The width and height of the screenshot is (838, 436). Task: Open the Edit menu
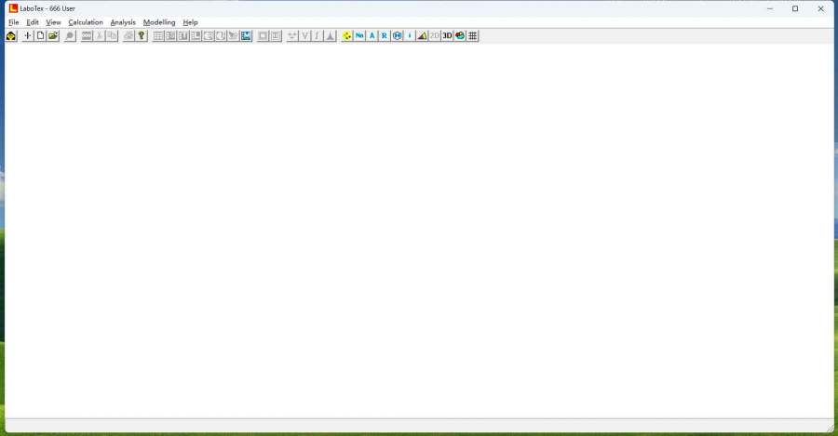[x=33, y=22]
